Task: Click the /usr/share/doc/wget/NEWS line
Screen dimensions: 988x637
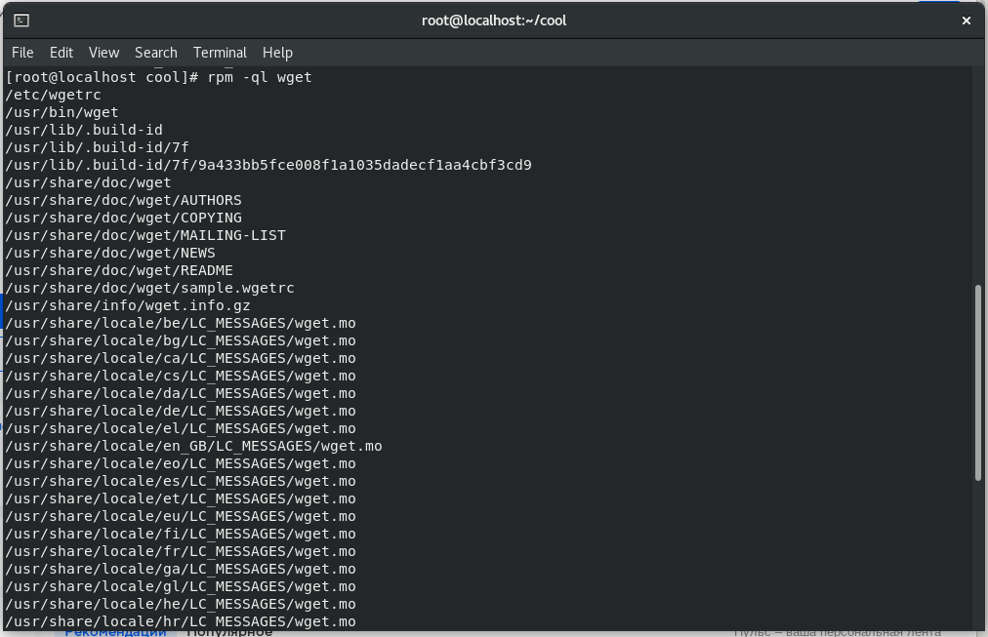Action: click(x=110, y=254)
